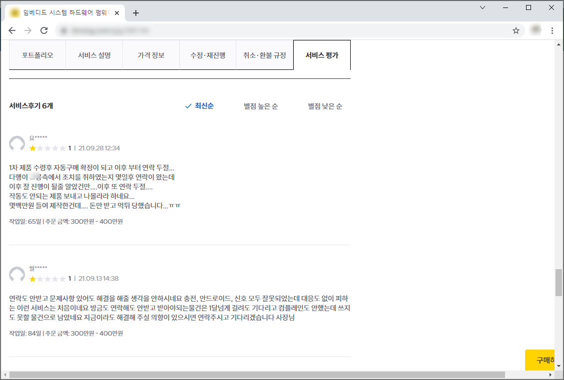
Task: Close the current browser tab
Action: (117, 13)
